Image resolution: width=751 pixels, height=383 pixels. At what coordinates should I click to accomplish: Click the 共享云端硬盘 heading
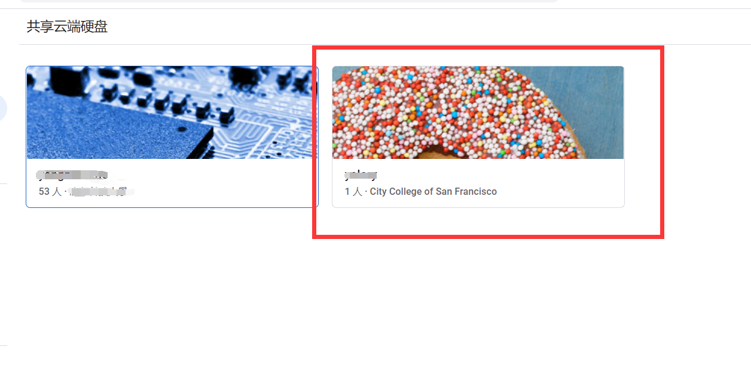pos(67,26)
